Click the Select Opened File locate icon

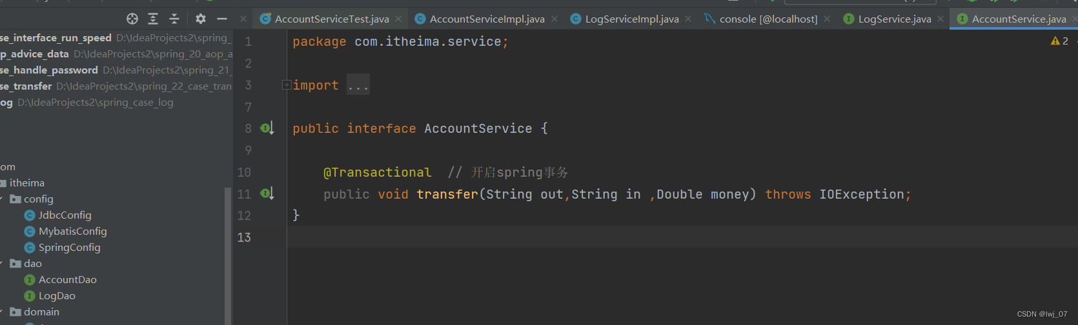coord(132,19)
